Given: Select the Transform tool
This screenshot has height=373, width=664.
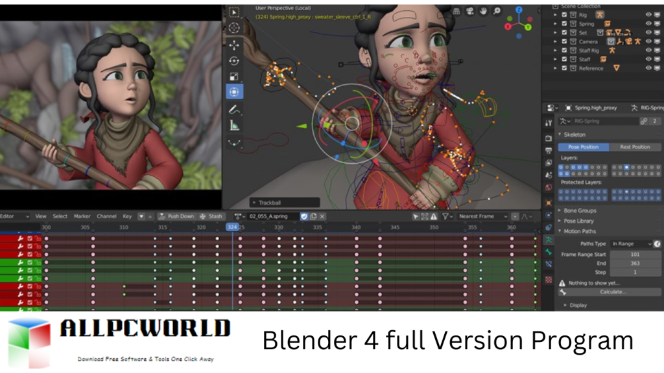Looking at the screenshot, I should pos(233,92).
